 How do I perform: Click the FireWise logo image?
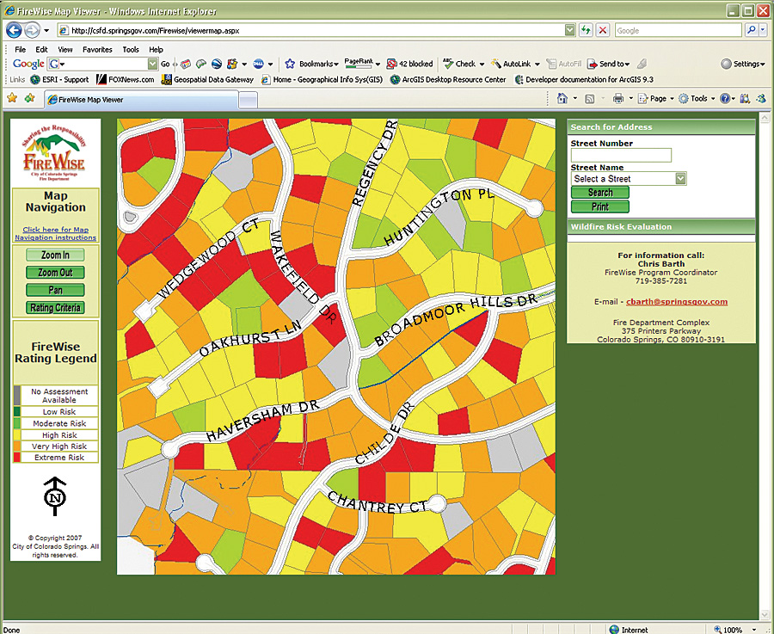[x=55, y=153]
